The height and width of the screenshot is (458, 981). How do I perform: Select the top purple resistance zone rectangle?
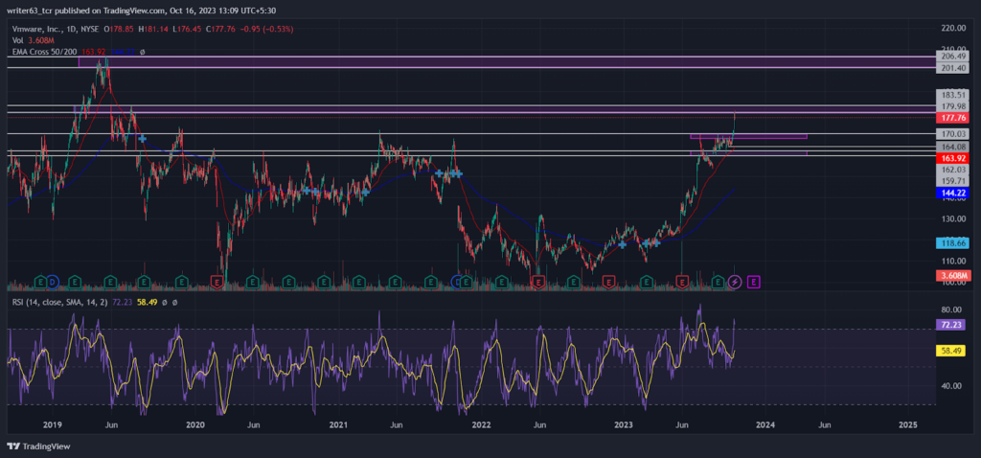click(x=507, y=61)
